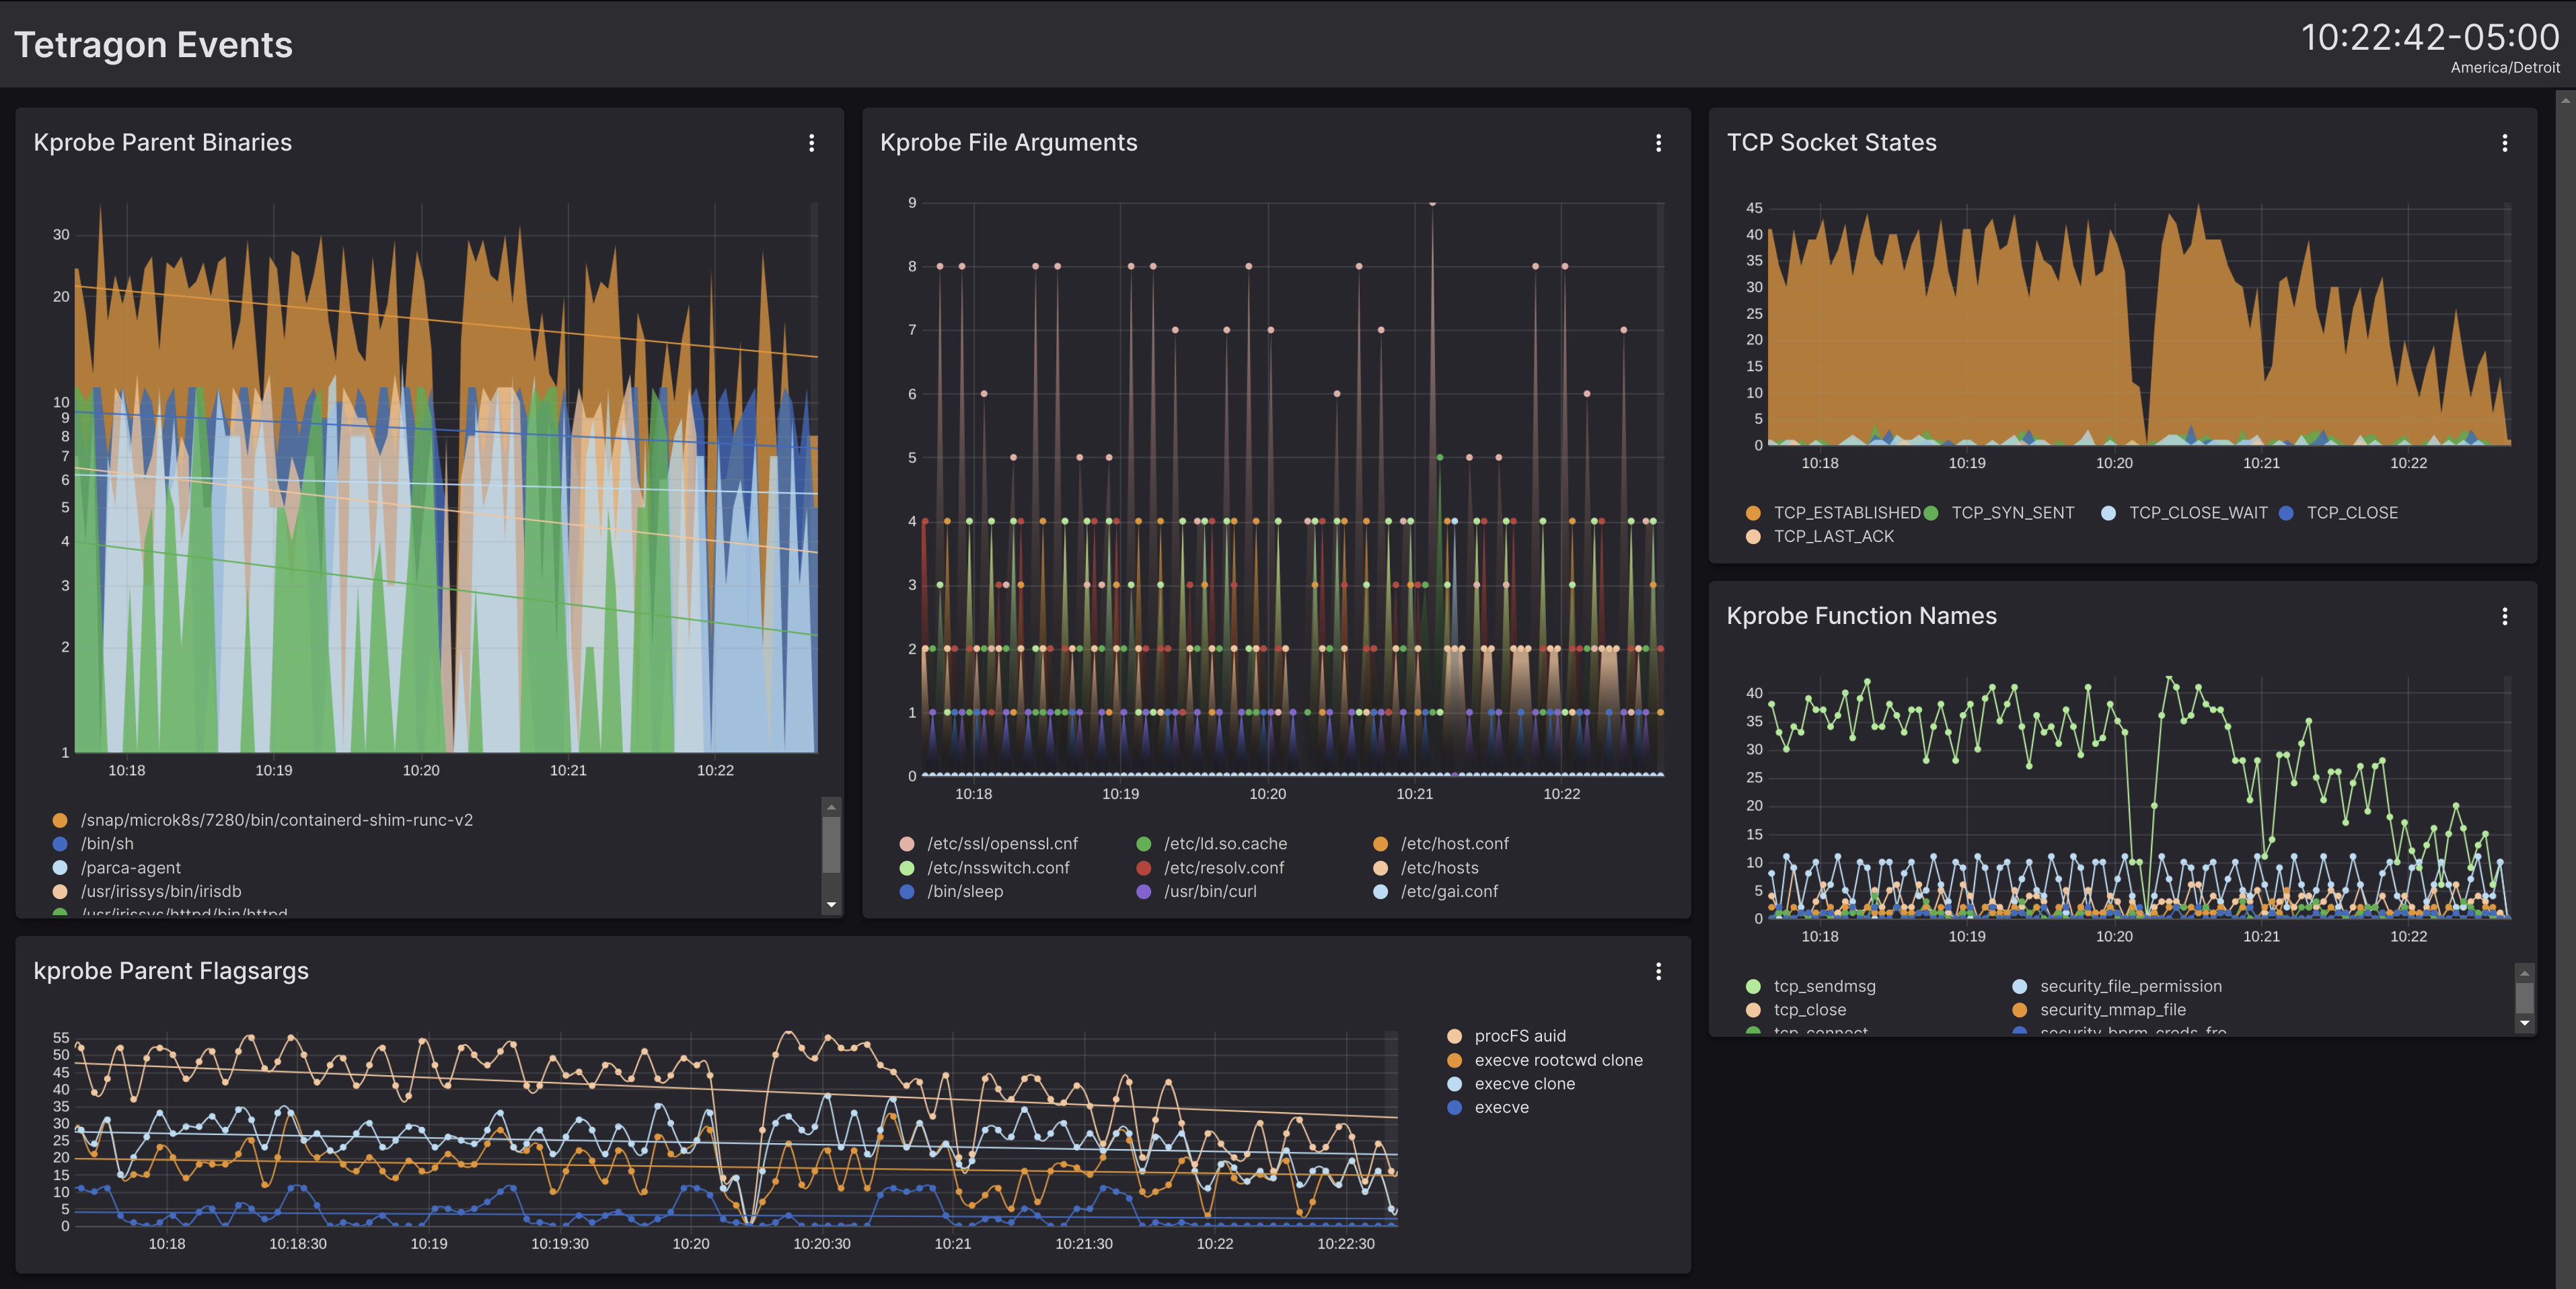The height and width of the screenshot is (1289, 2576).
Task: Toggle tcp_sendmsg series in legend
Action: point(1824,986)
